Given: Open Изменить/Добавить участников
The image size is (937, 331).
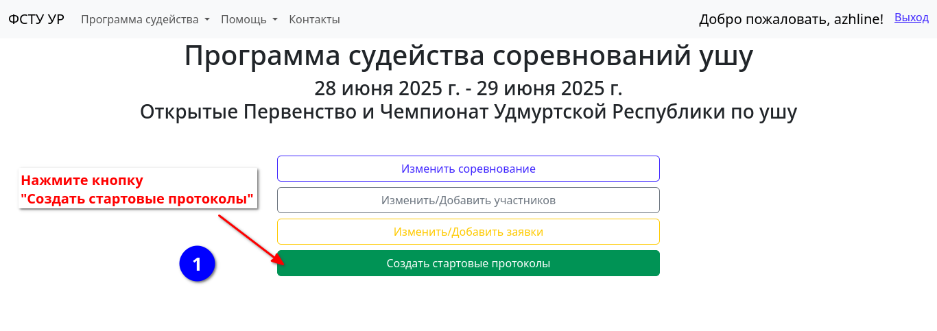Looking at the screenshot, I should pos(468,200).
